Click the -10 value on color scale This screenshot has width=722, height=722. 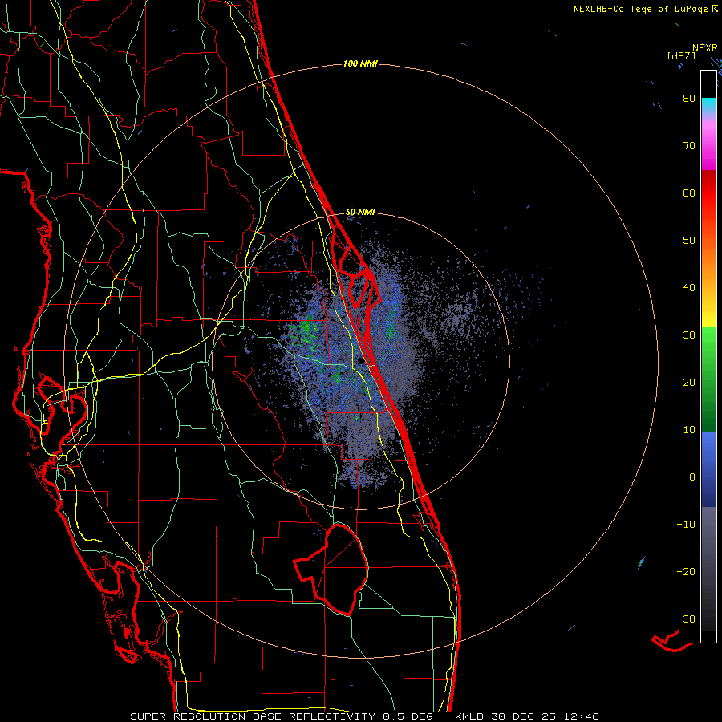pyautogui.click(x=686, y=525)
